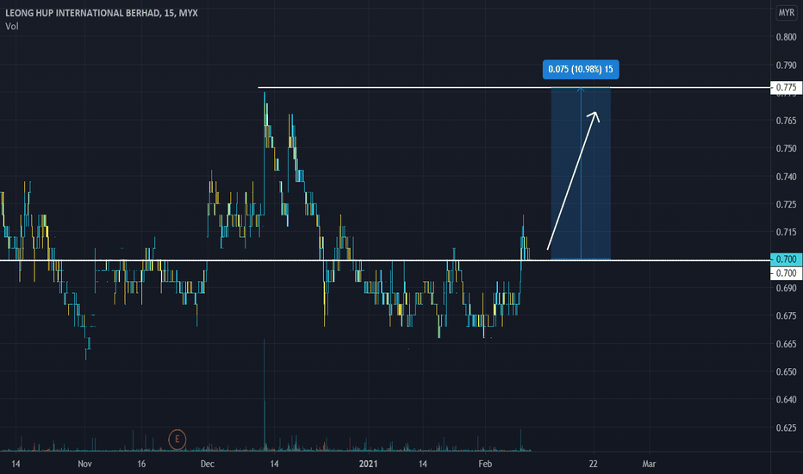Click the 0.800 price axis value
803x474 pixels.
coord(786,37)
